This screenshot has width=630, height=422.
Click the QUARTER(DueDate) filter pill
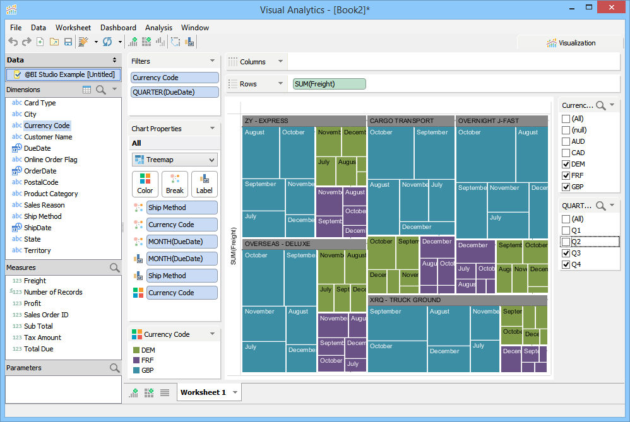[x=175, y=92]
